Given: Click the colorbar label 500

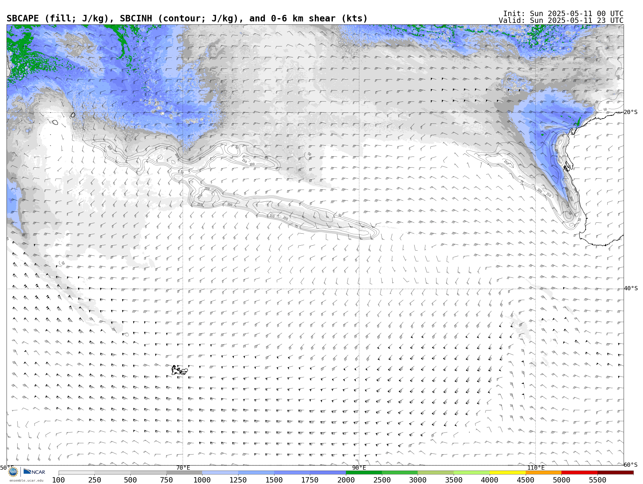Looking at the screenshot, I should click(130, 480).
